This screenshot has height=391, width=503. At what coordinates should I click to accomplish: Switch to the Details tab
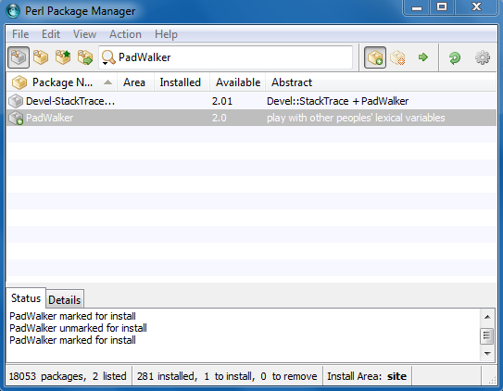pos(65,300)
